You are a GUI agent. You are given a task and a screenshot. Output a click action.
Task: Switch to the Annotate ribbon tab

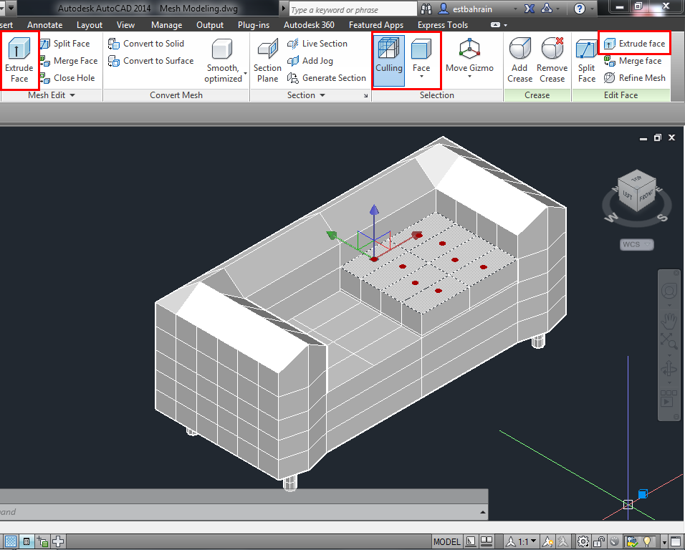(44, 24)
